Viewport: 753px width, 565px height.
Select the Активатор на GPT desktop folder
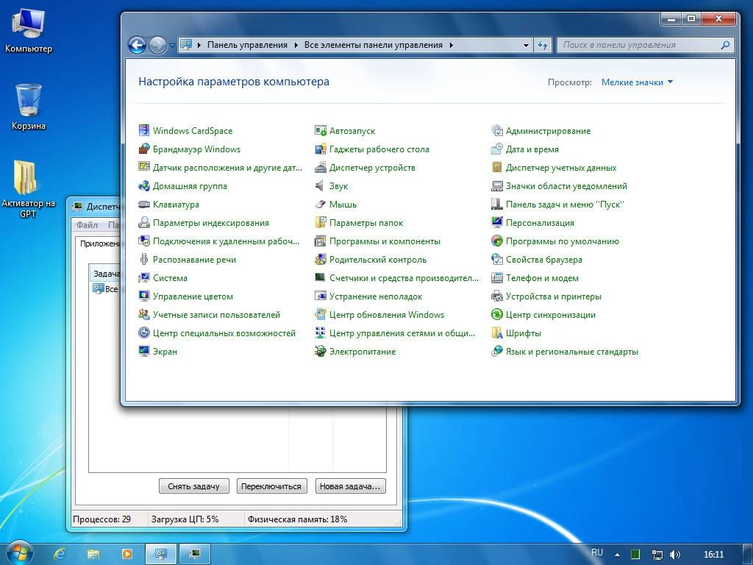28,189
